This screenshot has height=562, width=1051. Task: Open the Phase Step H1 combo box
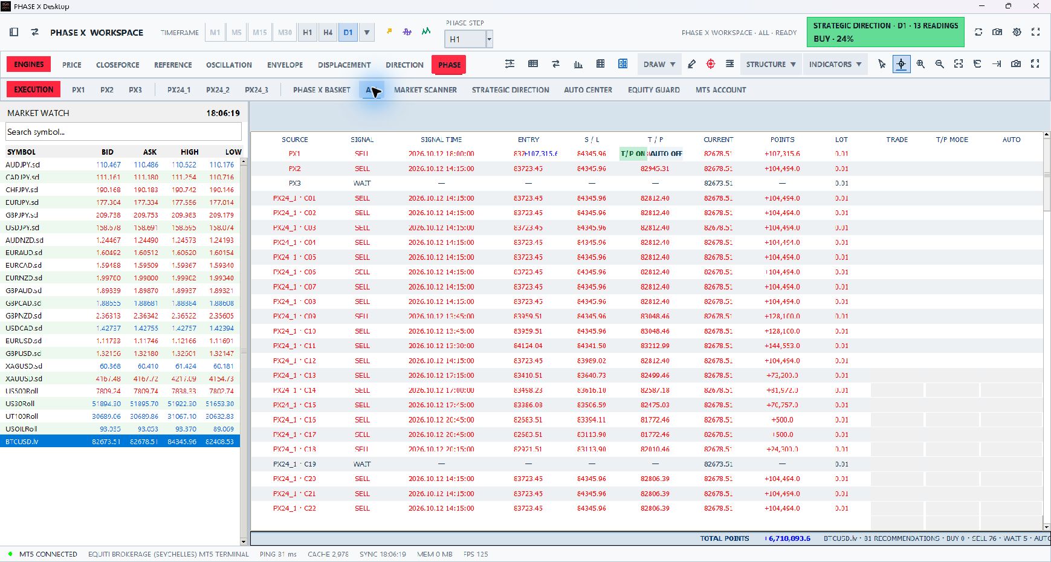pos(468,39)
